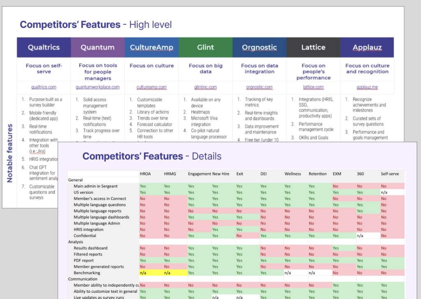Click the 'HRIS integration' row label
Image resolution: width=421 pixels, height=299 pixels.
pyautogui.click(x=88, y=229)
